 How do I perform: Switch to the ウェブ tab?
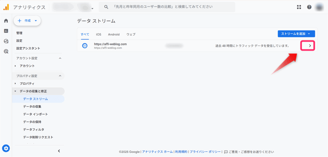(x=131, y=34)
